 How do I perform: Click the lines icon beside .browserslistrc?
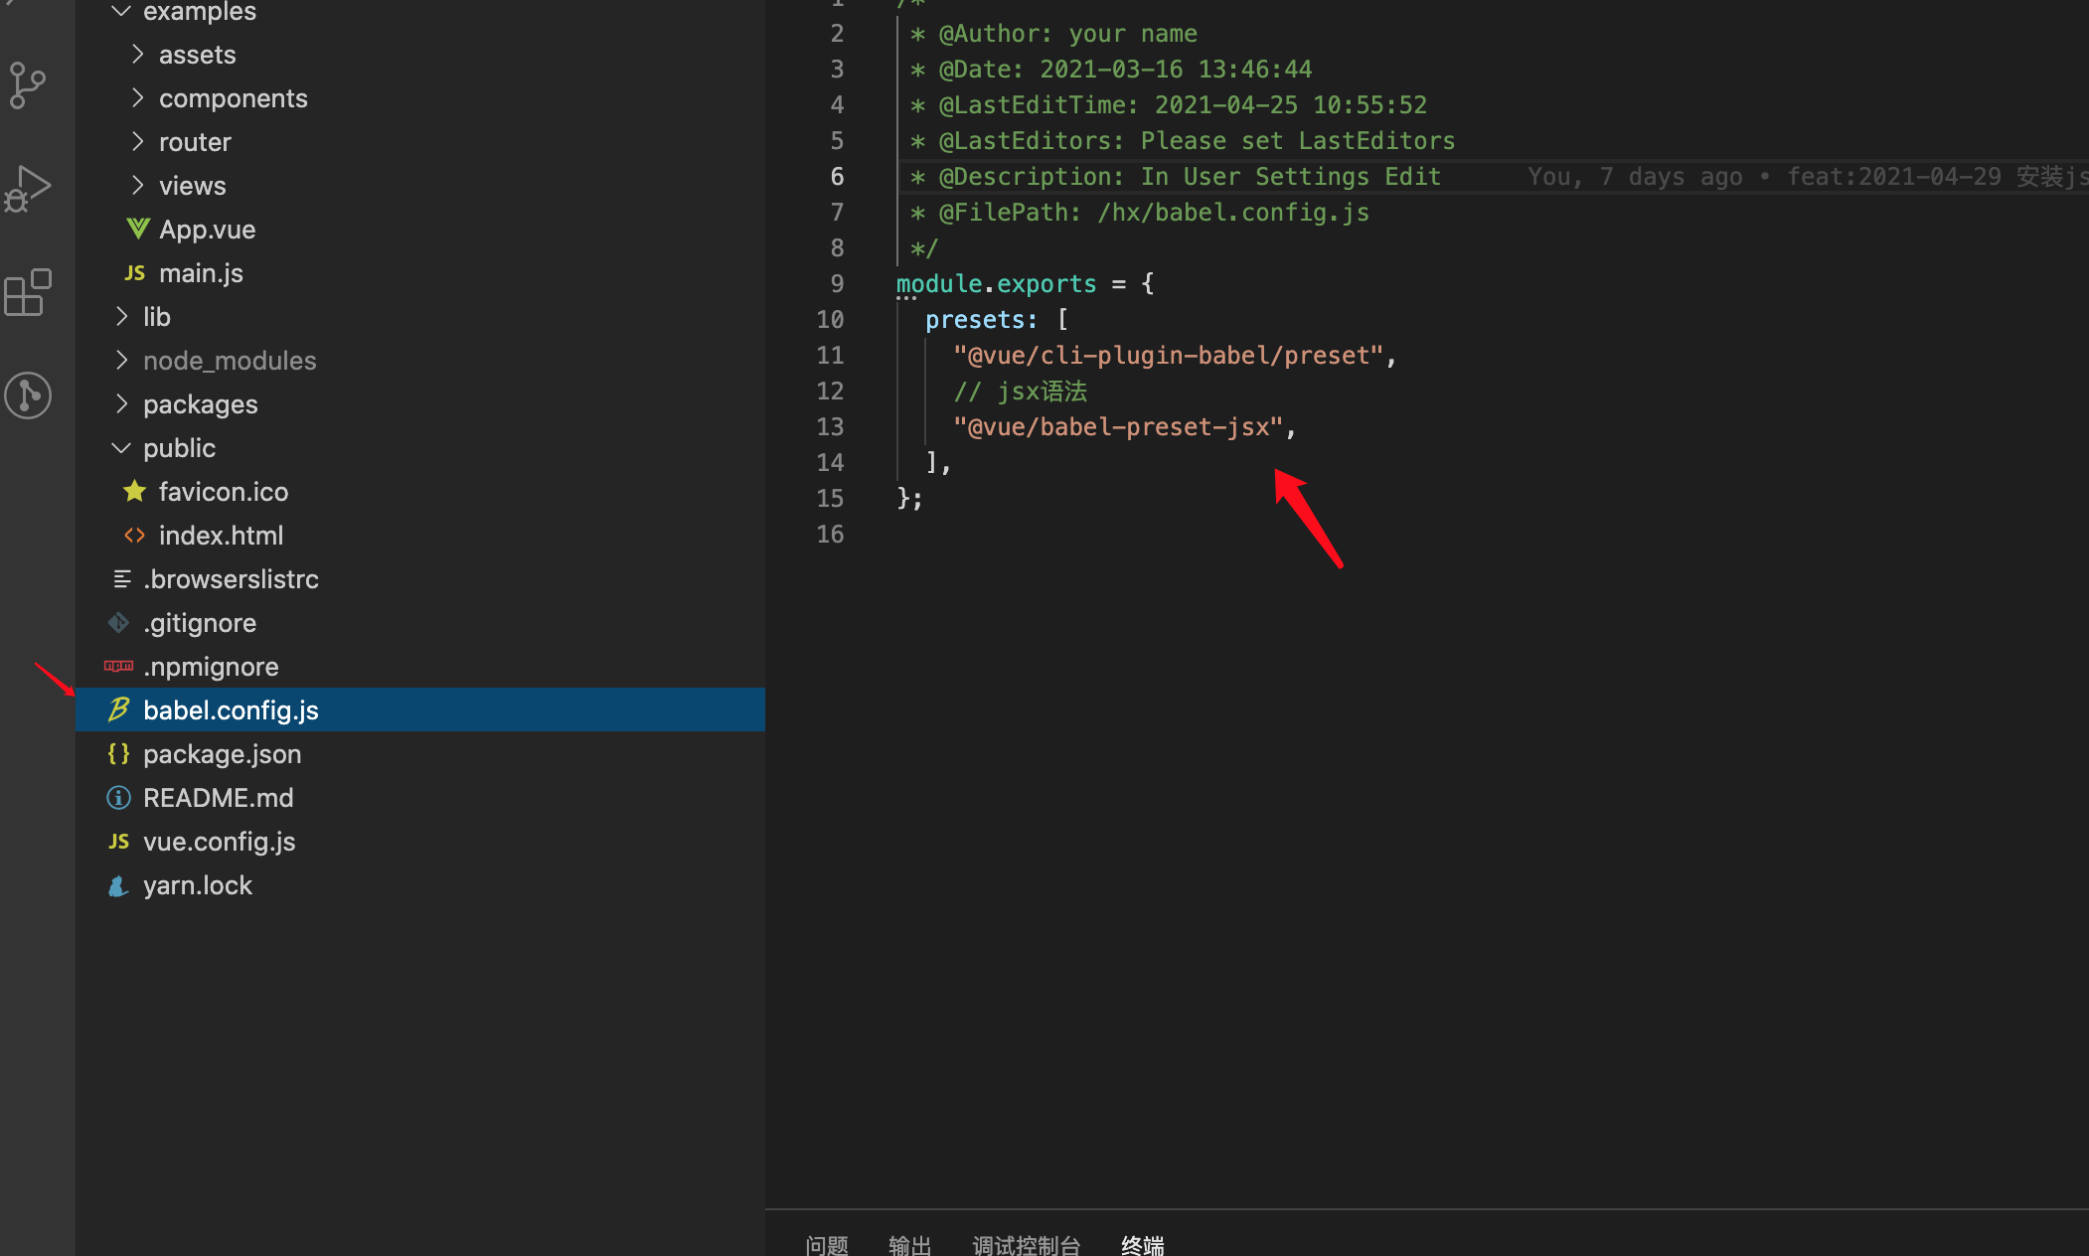click(121, 578)
